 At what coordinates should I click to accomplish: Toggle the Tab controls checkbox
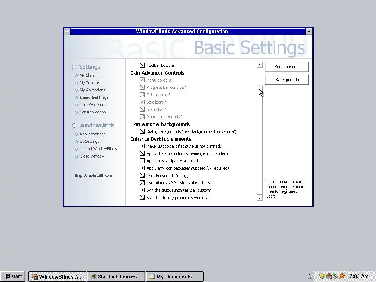[142, 95]
